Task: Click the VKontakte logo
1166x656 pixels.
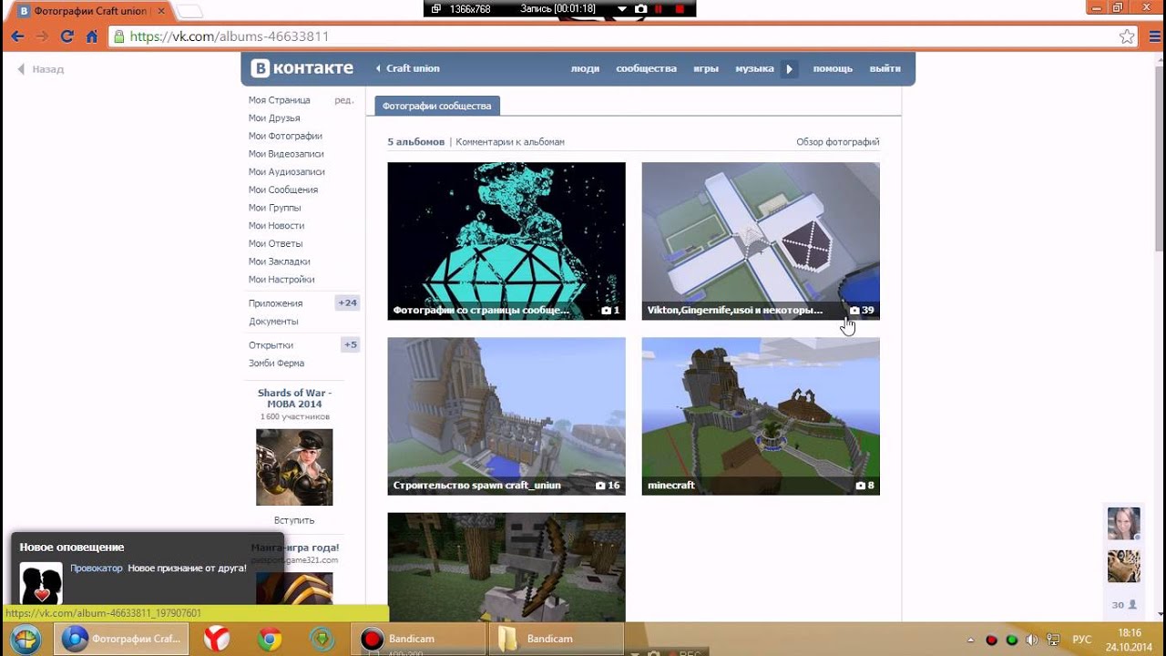Action: [x=302, y=68]
